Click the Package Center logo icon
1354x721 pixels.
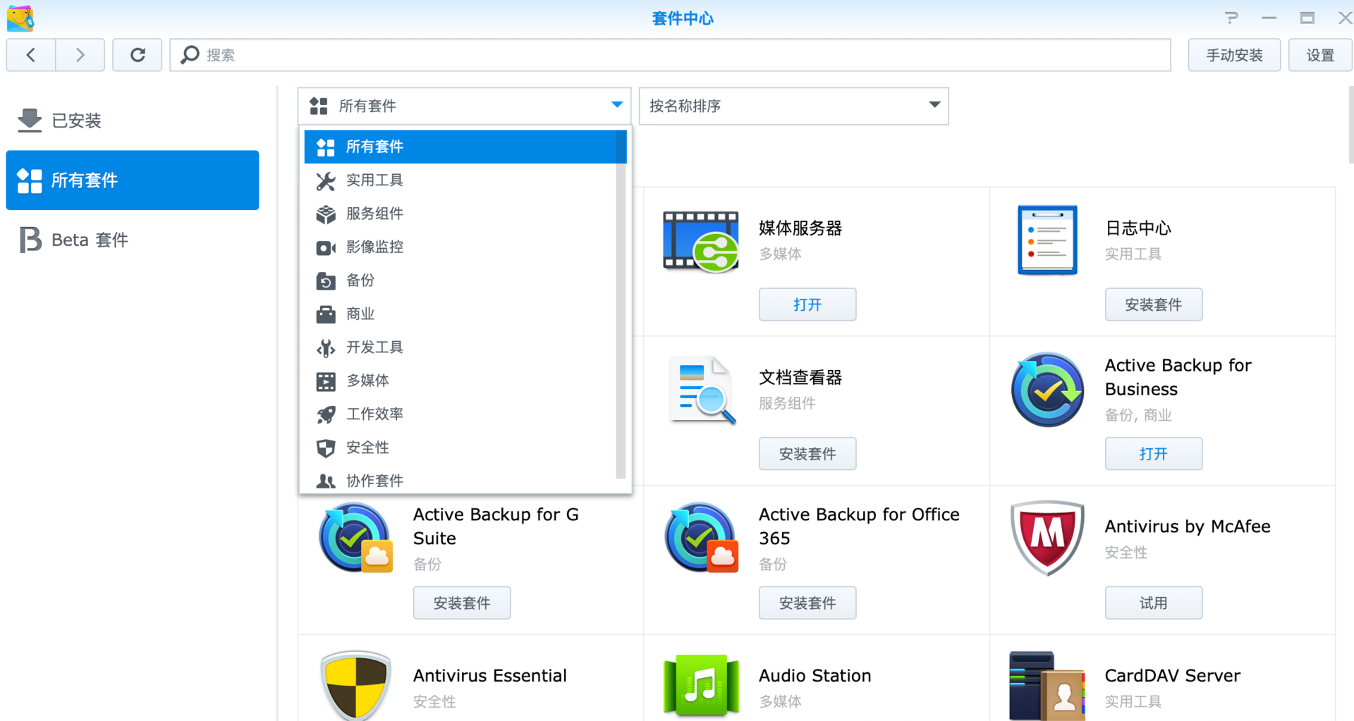click(20, 18)
